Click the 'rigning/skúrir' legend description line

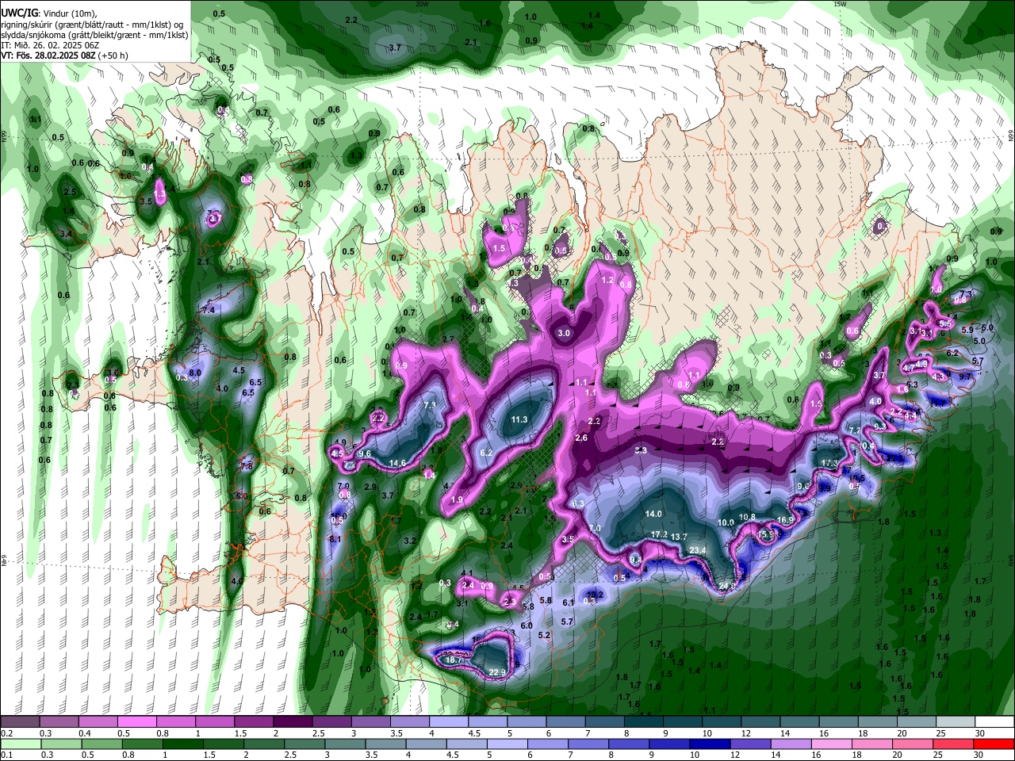92,25
